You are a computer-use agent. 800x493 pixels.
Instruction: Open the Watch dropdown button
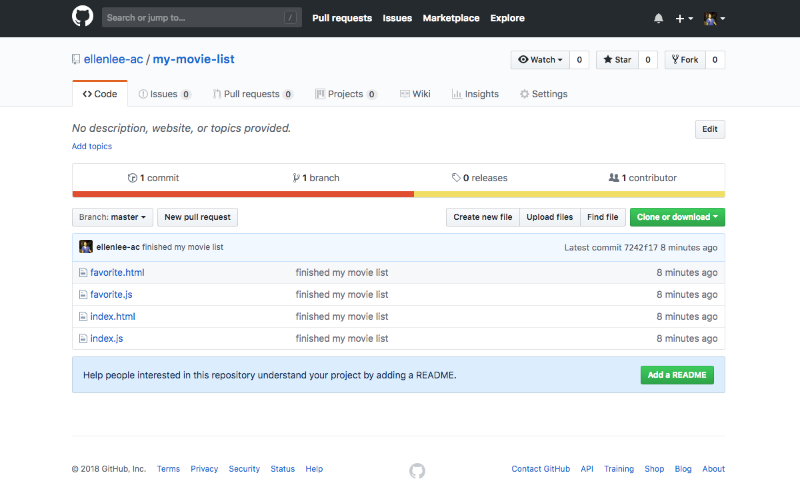(541, 60)
